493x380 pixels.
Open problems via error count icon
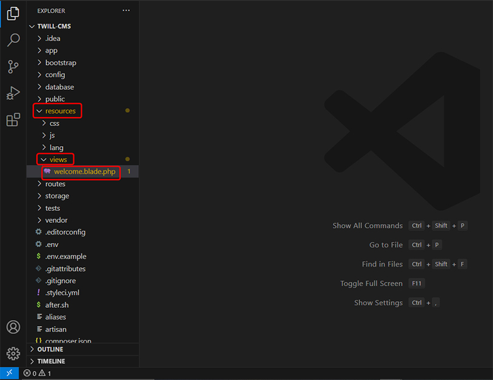(x=27, y=373)
